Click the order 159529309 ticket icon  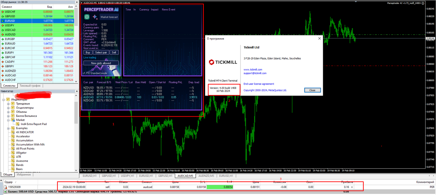(x=5, y=187)
